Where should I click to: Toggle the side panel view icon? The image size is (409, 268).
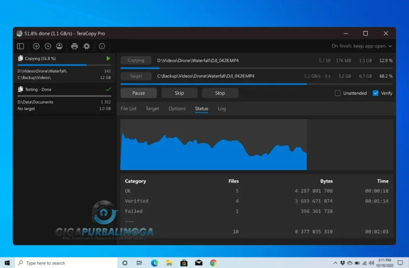[x=20, y=46]
